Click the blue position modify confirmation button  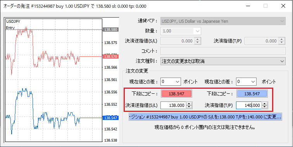(x=205, y=117)
